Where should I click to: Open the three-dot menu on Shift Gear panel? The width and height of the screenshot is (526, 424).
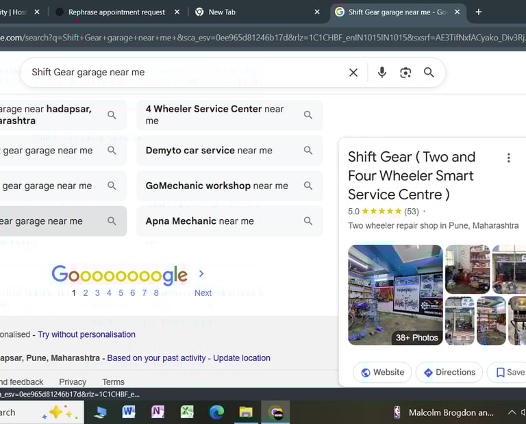pos(509,158)
